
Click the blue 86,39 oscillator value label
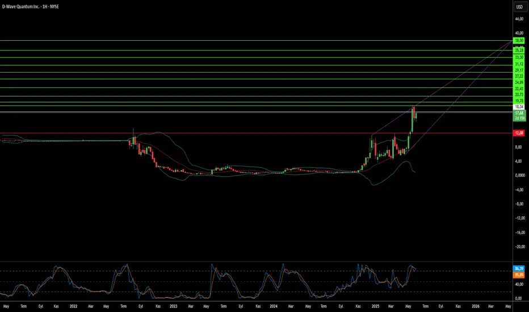(519, 267)
